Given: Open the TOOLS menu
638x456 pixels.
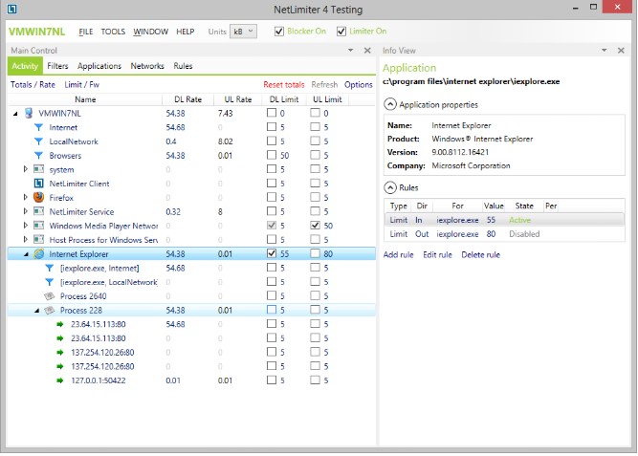Looking at the screenshot, I should 113,32.
